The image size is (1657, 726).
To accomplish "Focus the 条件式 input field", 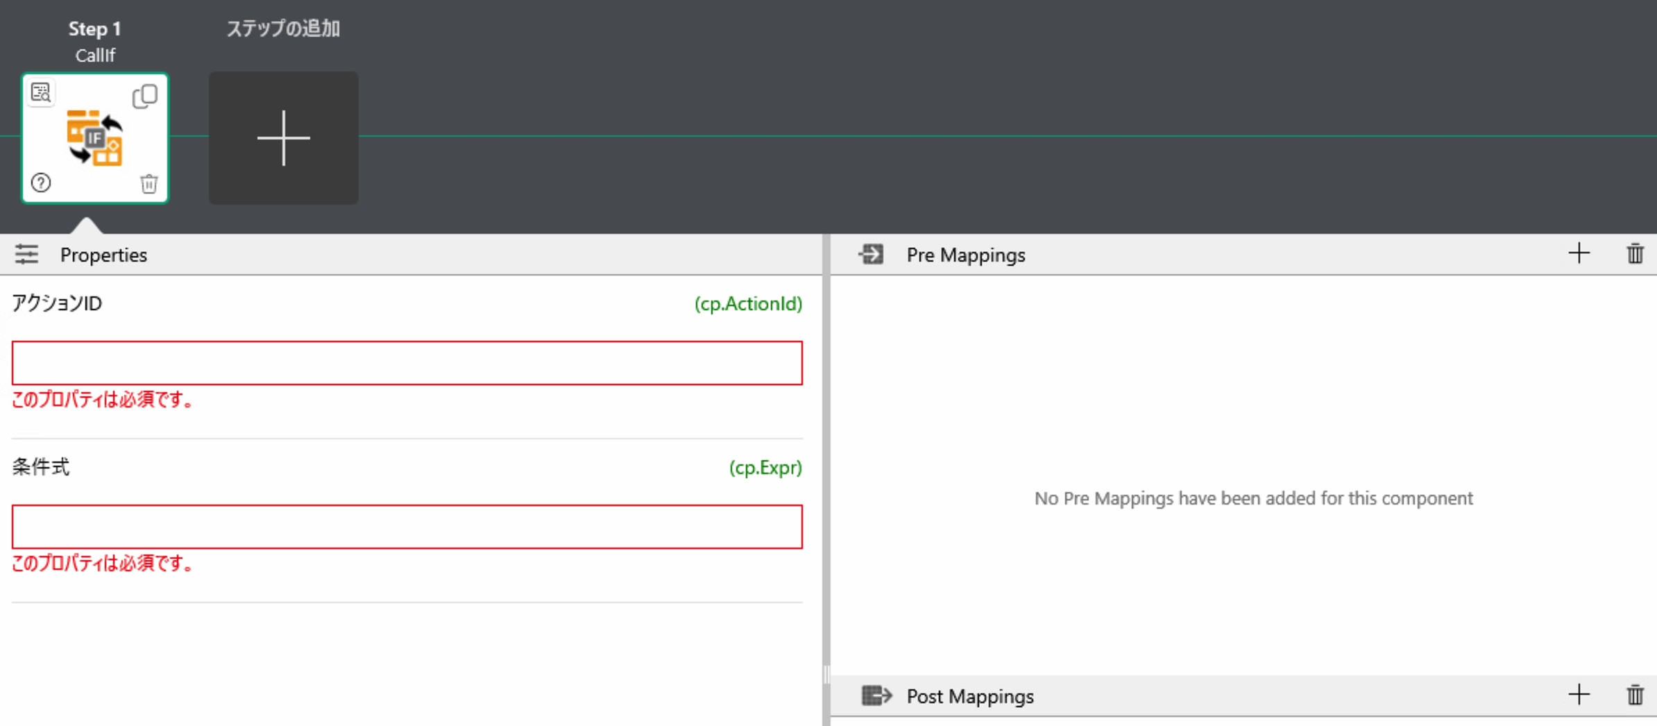I will point(407,527).
